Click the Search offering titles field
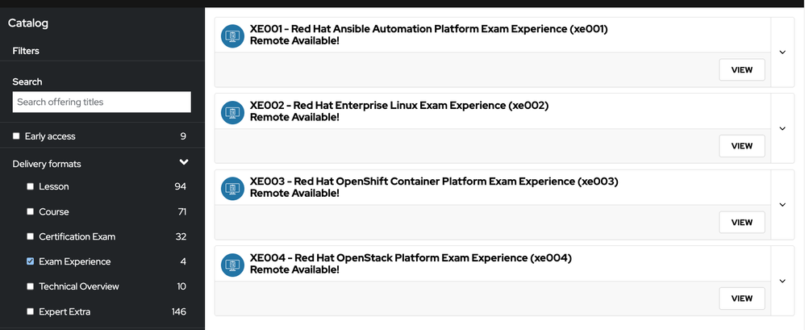The height and width of the screenshot is (330, 805). tap(102, 102)
